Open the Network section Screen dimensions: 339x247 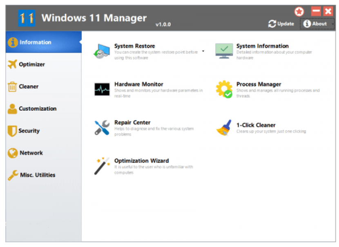point(31,153)
